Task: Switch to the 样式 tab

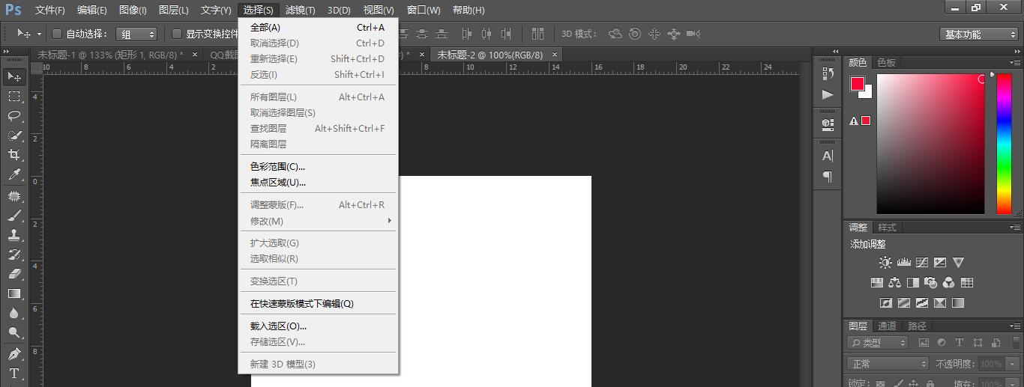Action: [887, 227]
